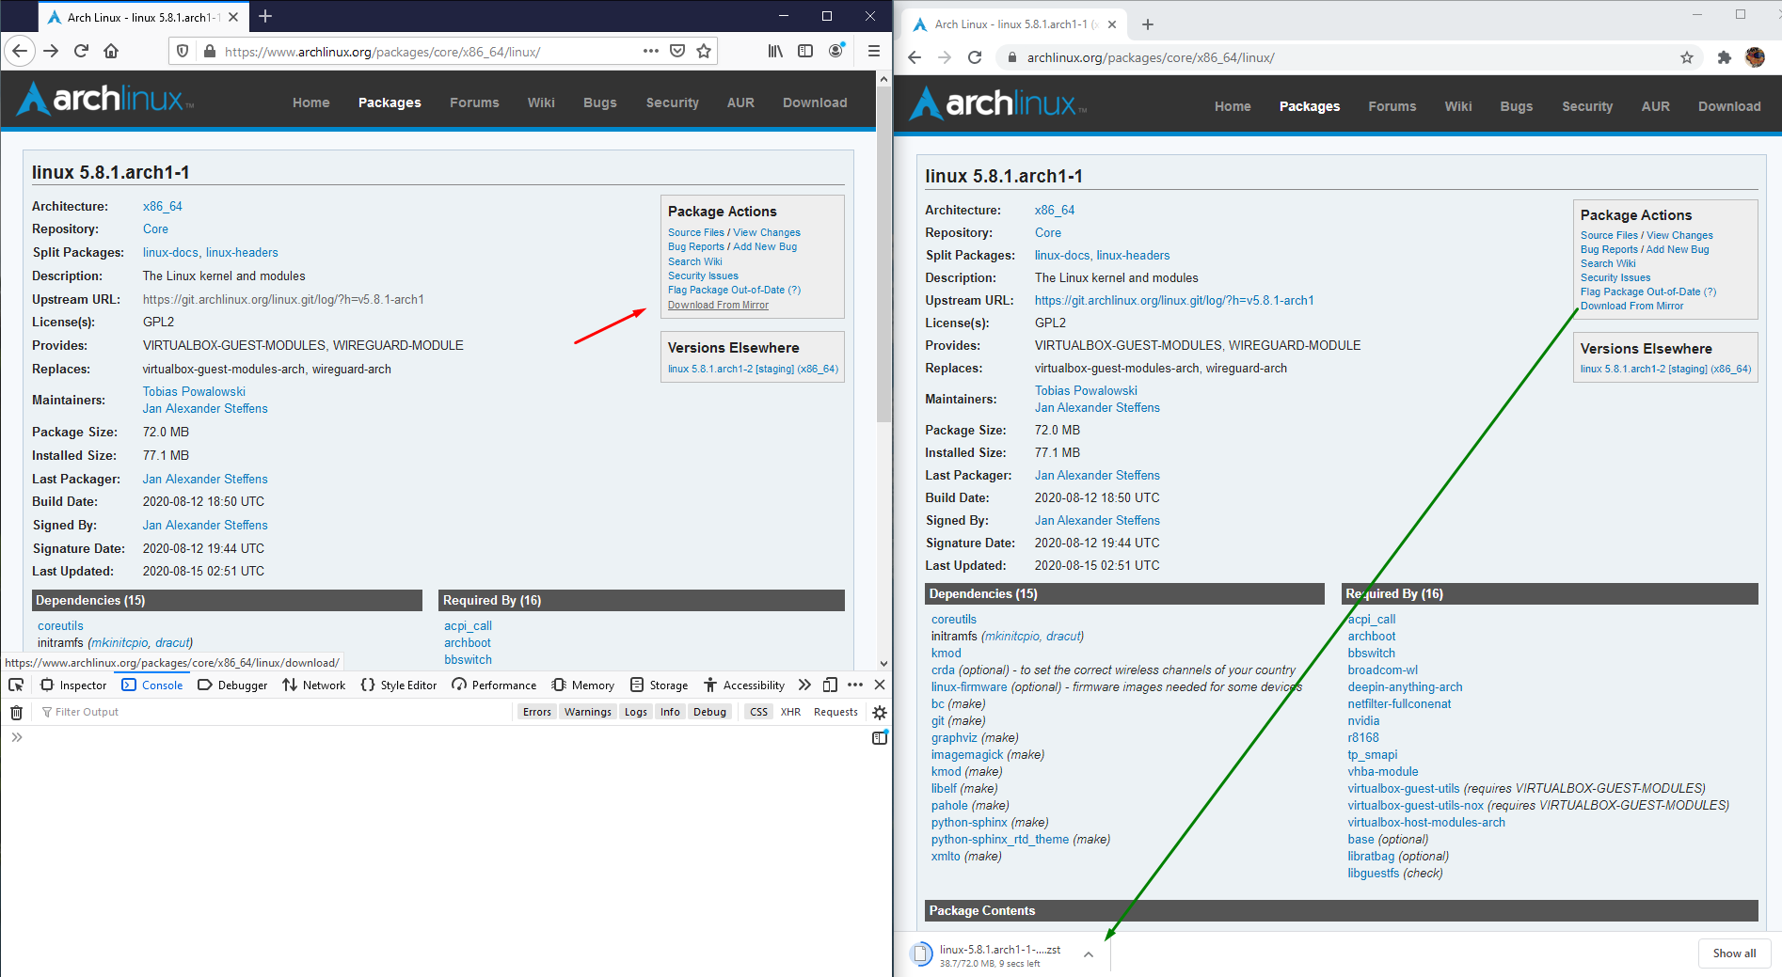Go back in the Firefox window
This screenshot has width=1782, height=977.
[21, 51]
